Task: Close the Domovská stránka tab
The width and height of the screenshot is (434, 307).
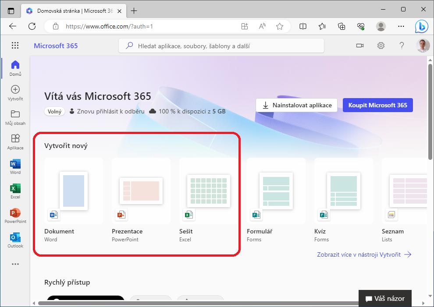Action: tap(119, 11)
